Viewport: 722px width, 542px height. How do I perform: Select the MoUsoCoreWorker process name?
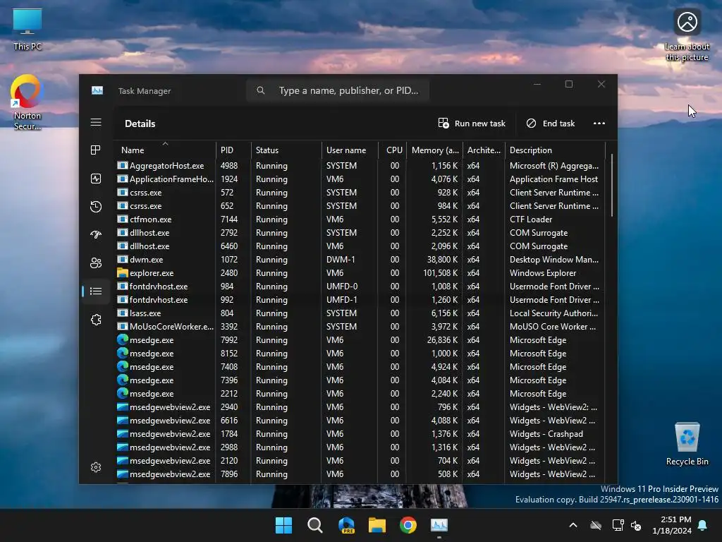click(171, 327)
